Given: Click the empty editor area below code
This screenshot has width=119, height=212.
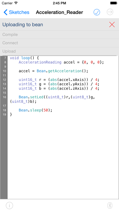Looking at the screenshot, I should [63, 157].
